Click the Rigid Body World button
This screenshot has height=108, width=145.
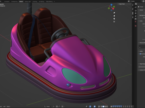[142, 67]
